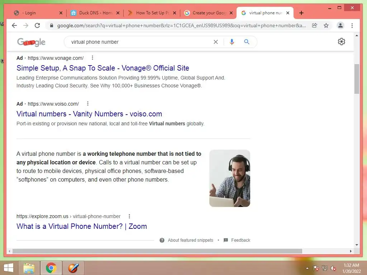Image resolution: width=367 pixels, height=275 pixels.
Task: Click the horizontal scrollbar thumb
Action: coord(157,251)
